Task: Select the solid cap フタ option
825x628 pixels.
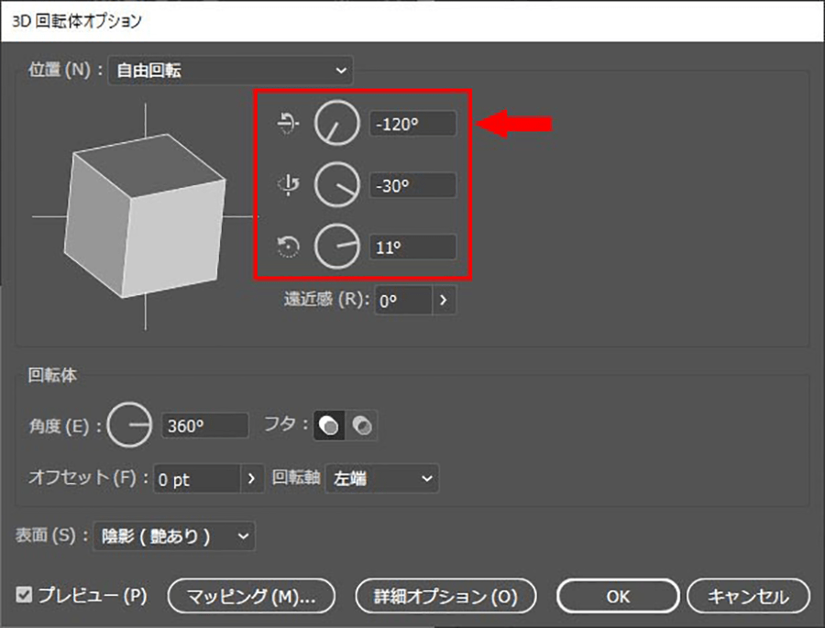Action: (329, 424)
